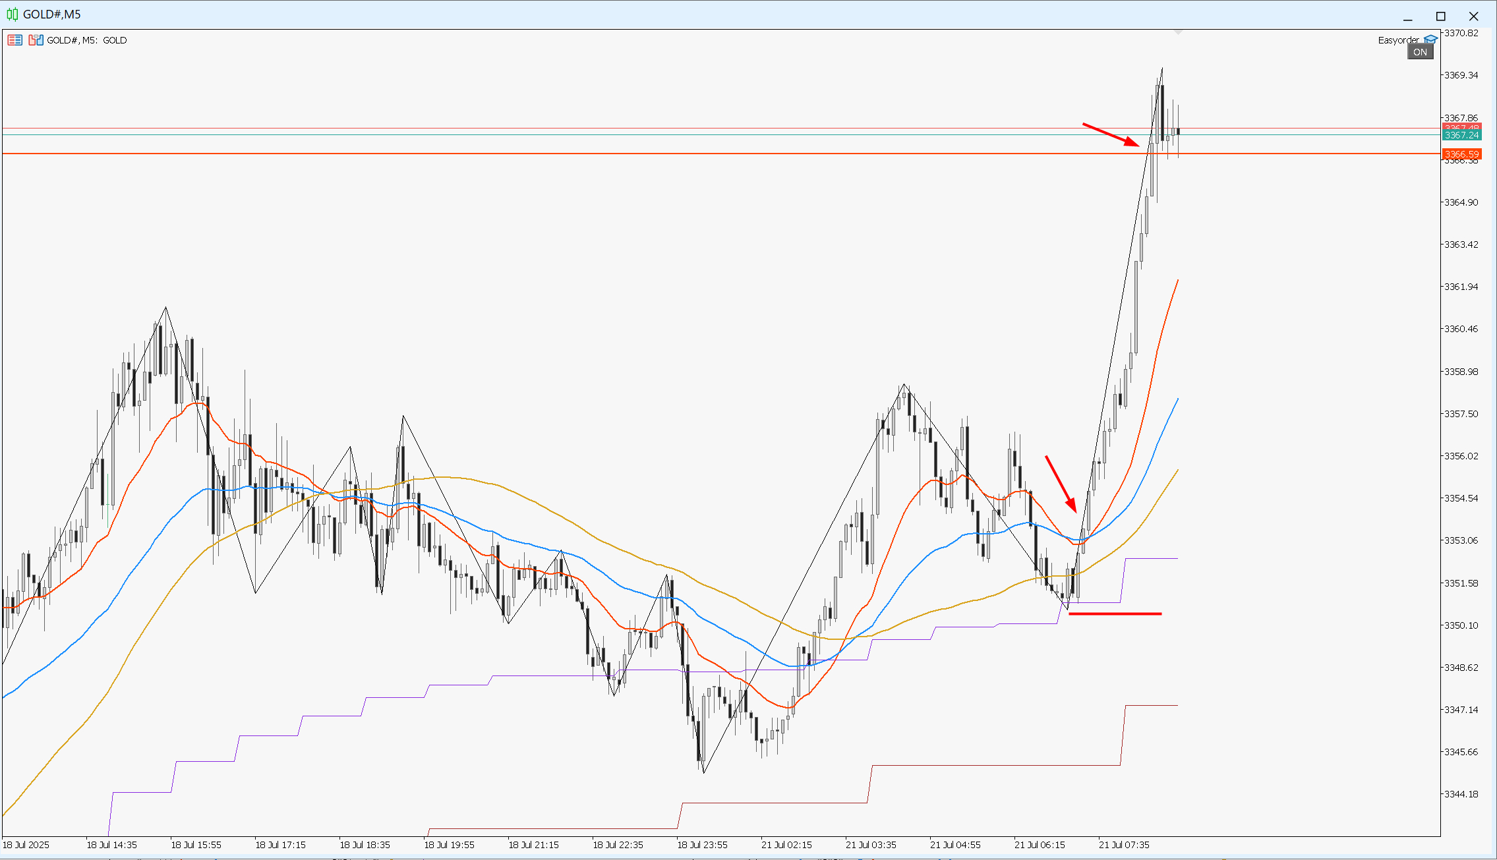Click the gray chart shift triangle at the top
Viewport: 1497px width, 860px height.
click(1177, 31)
